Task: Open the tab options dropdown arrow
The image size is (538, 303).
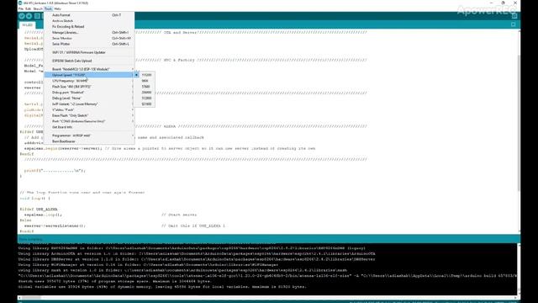Action: (x=514, y=24)
